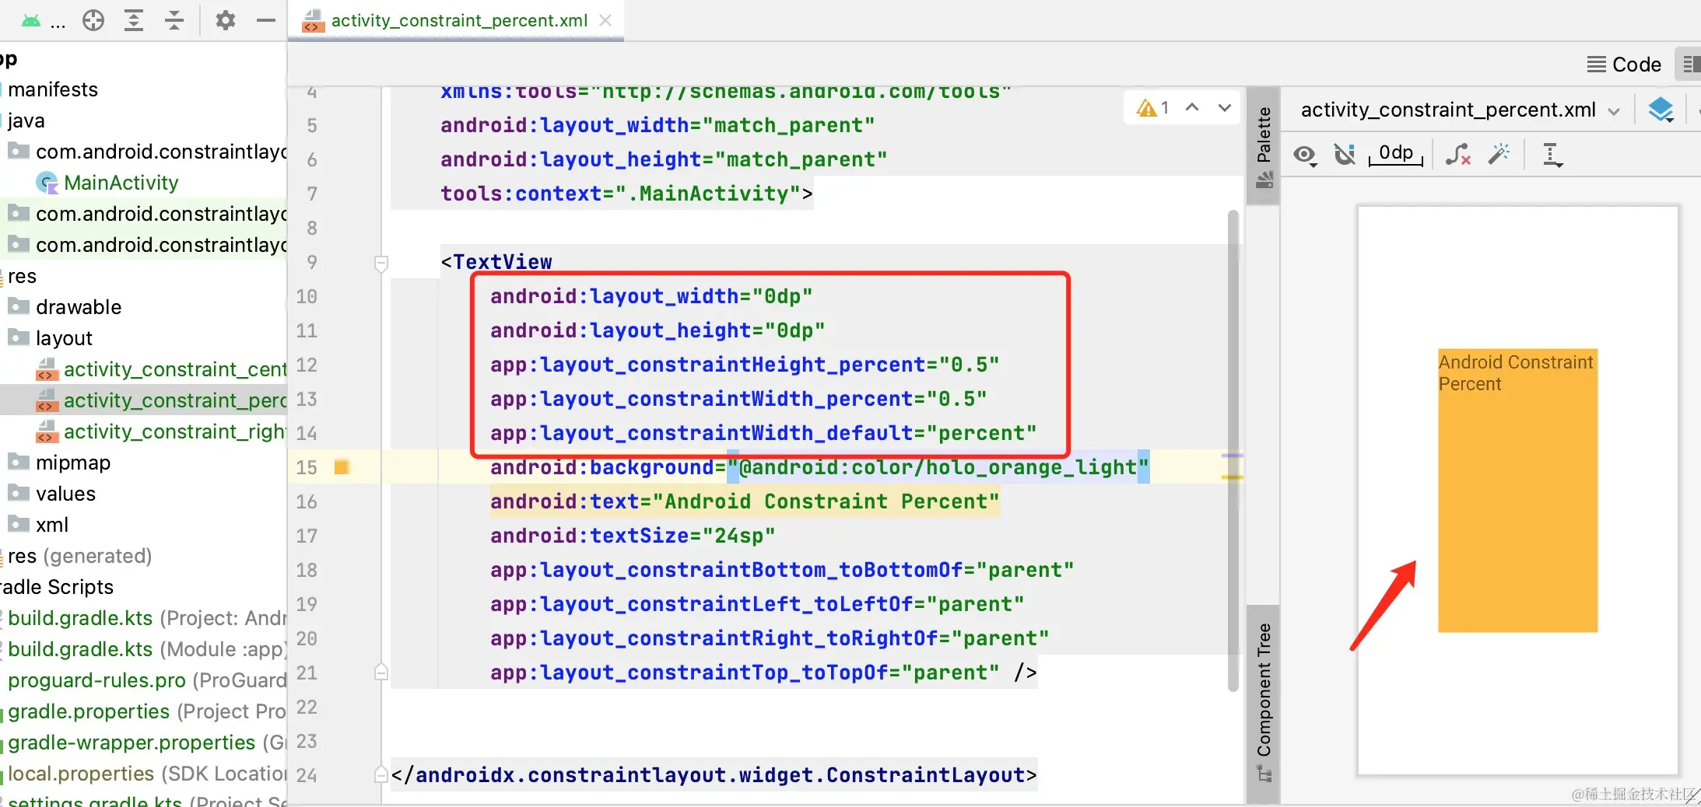Expand the xml folder

[52, 525]
